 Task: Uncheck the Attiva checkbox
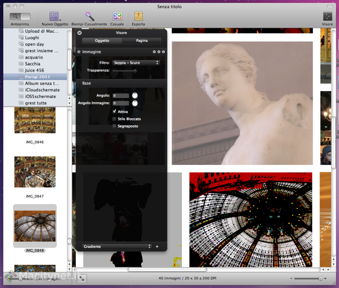pyautogui.click(x=114, y=112)
